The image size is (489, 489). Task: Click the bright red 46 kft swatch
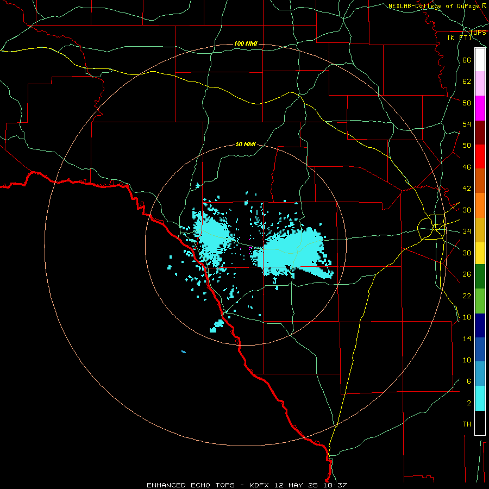pos(480,156)
